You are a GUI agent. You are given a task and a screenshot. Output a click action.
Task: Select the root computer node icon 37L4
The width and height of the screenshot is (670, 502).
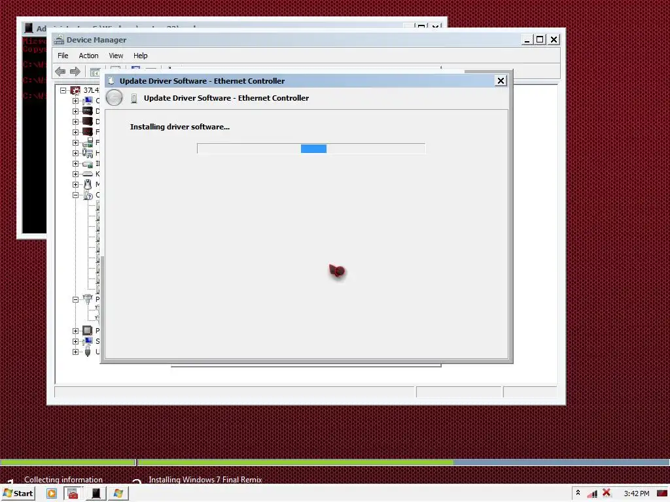point(76,90)
